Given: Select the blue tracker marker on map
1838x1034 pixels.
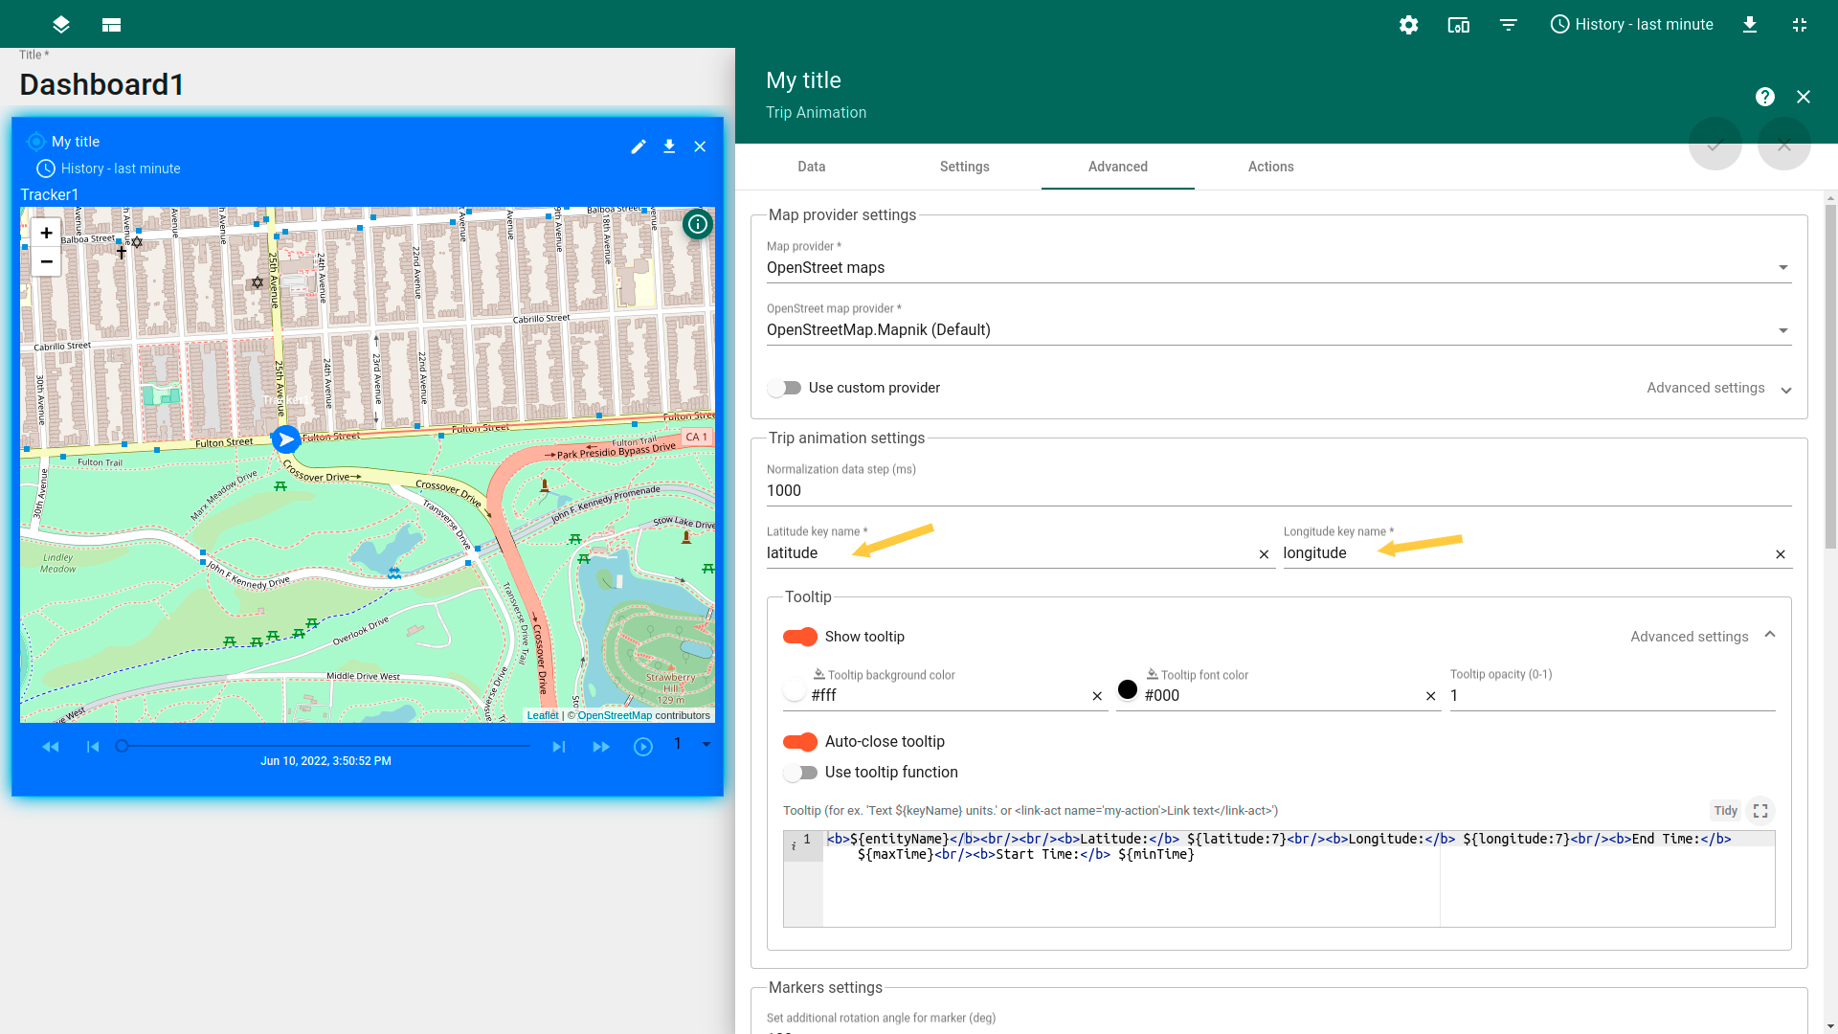Looking at the screenshot, I should pos(285,439).
